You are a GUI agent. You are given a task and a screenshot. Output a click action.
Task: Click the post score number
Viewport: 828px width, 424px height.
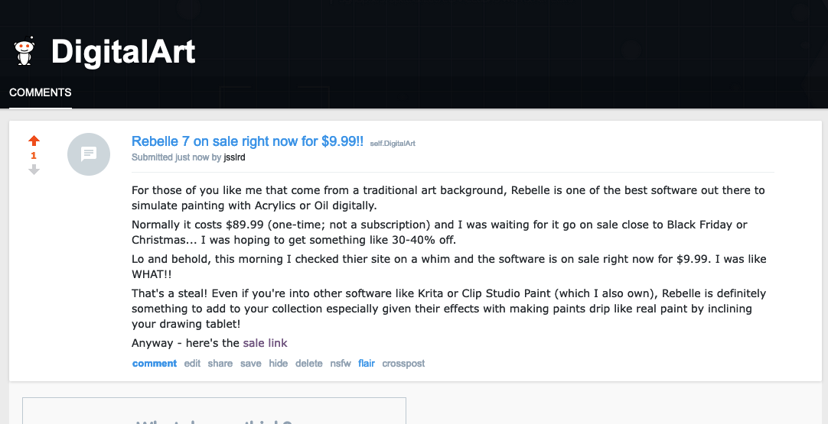[34, 156]
